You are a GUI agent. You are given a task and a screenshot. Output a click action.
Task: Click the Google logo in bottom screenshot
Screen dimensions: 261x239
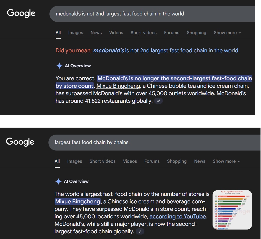20,142
